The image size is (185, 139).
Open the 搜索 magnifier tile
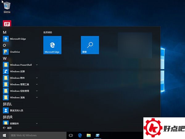click(x=90, y=45)
